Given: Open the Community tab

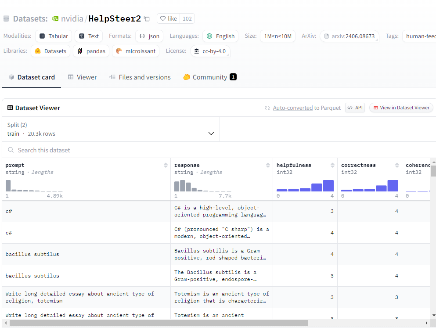Looking at the screenshot, I should pyautogui.click(x=209, y=77).
